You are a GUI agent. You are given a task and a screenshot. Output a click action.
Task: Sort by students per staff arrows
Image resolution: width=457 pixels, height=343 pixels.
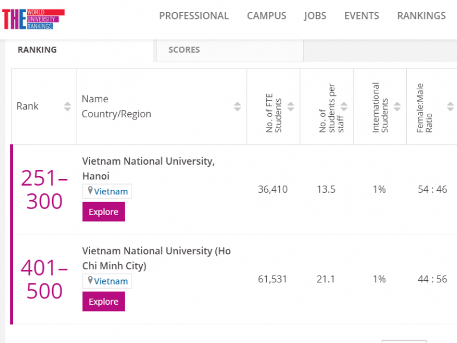point(344,106)
